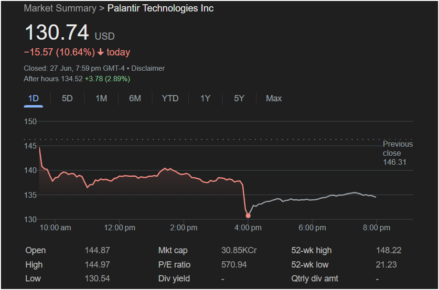Click the Qtrly div amt label

coord(315,279)
